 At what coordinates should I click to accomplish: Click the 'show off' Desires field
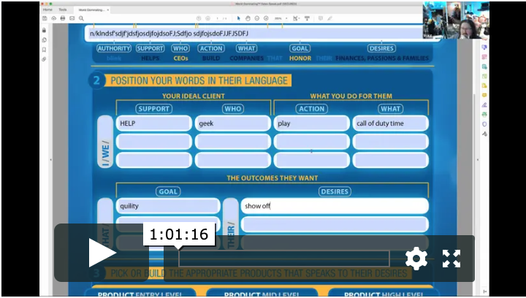(x=335, y=206)
